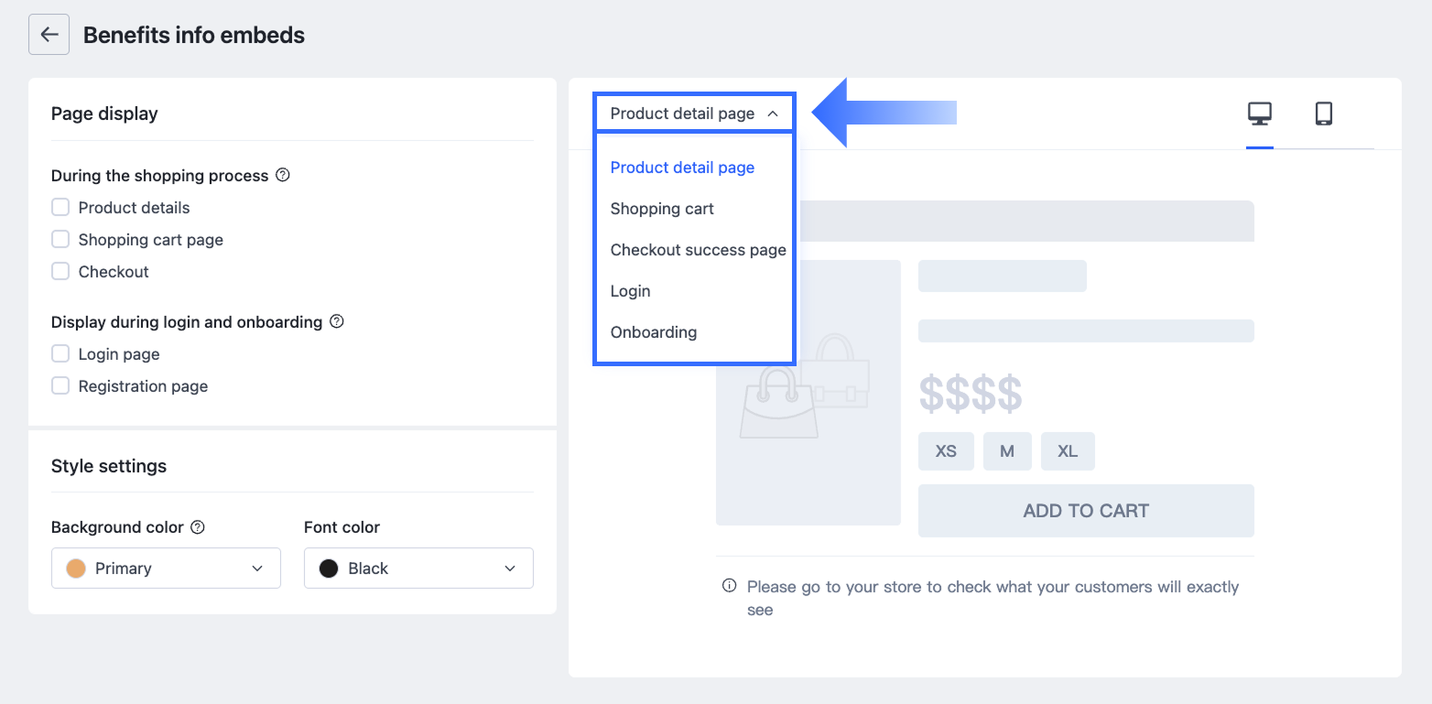This screenshot has width=1432, height=704.
Task: Select the XL size button
Action: (1068, 451)
